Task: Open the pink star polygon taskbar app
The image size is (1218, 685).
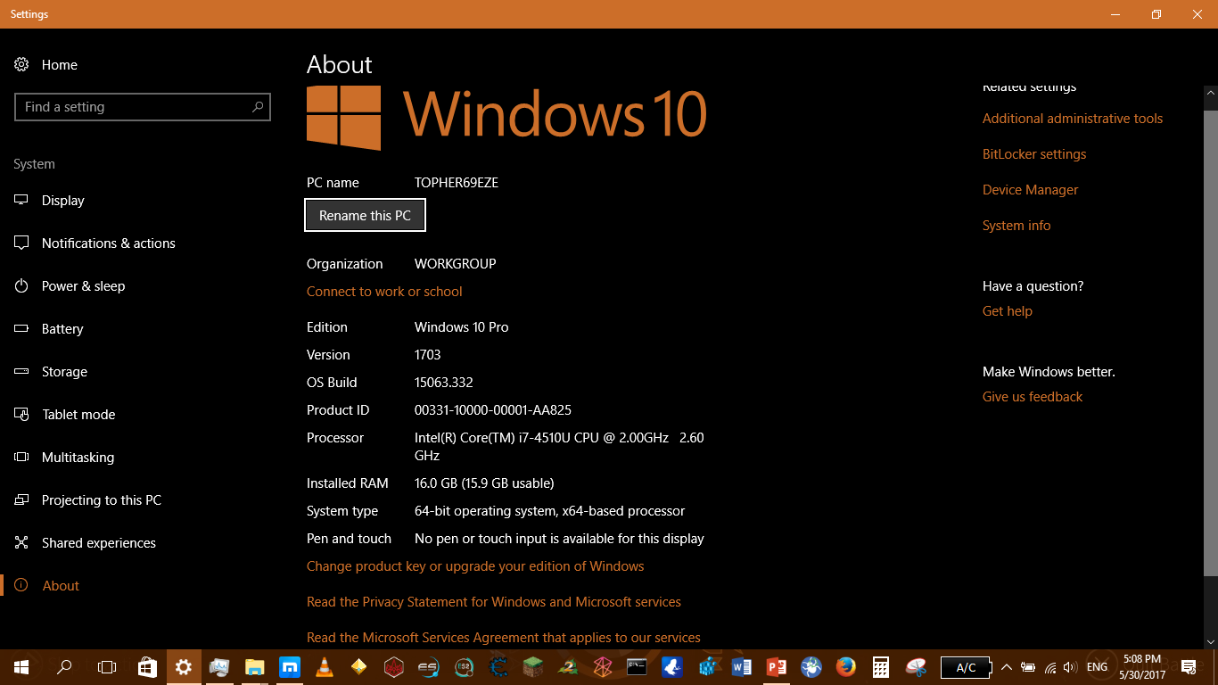Action: [x=603, y=667]
